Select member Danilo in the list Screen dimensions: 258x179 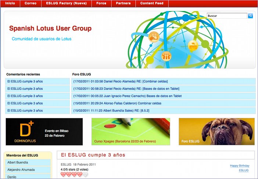28,176
